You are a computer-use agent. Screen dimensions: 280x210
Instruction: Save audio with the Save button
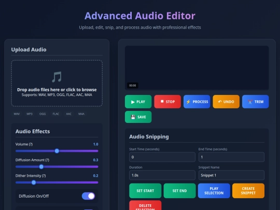click(x=138, y=117)
